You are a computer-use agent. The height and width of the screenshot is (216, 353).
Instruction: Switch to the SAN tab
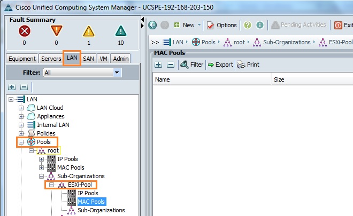click(x=88, y=59)
